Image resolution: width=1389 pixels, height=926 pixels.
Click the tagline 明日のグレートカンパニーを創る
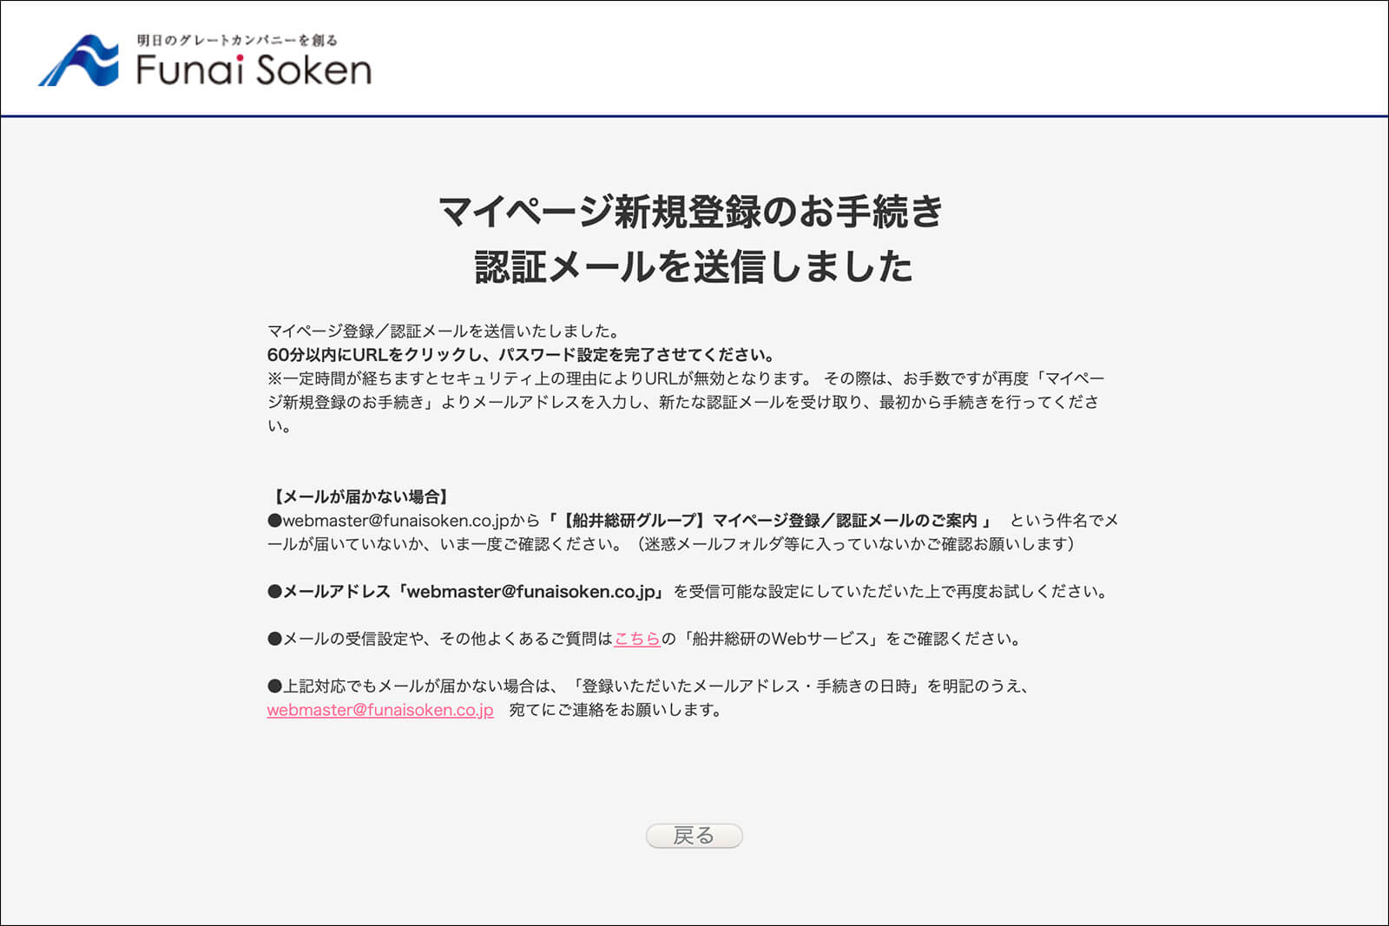point(237,40)
